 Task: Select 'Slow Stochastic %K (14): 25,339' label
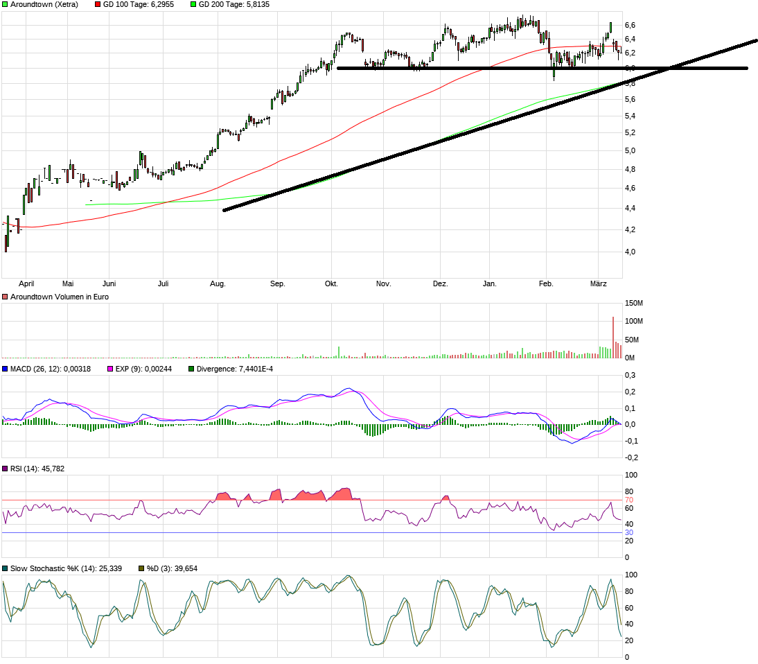[67, 569]
